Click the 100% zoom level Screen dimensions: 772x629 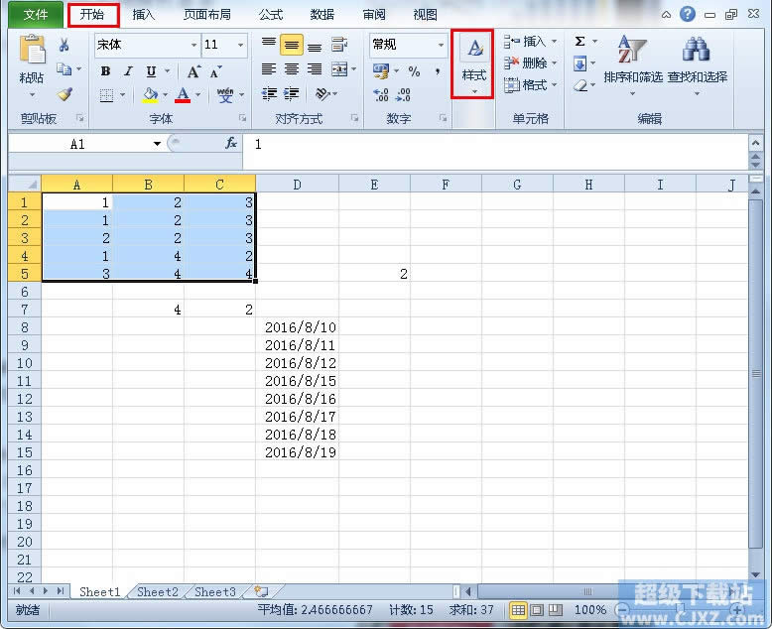589,610
